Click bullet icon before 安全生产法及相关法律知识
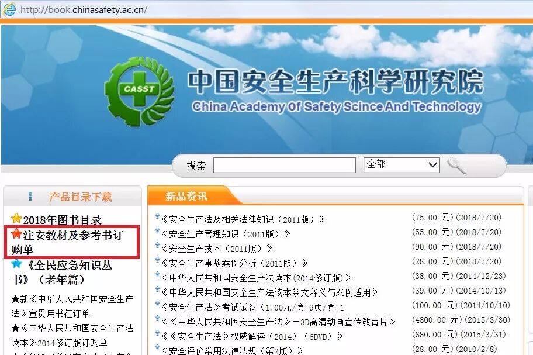Image resolution: width=533 pixels, height=355 pixels. [x=157, y=216]
